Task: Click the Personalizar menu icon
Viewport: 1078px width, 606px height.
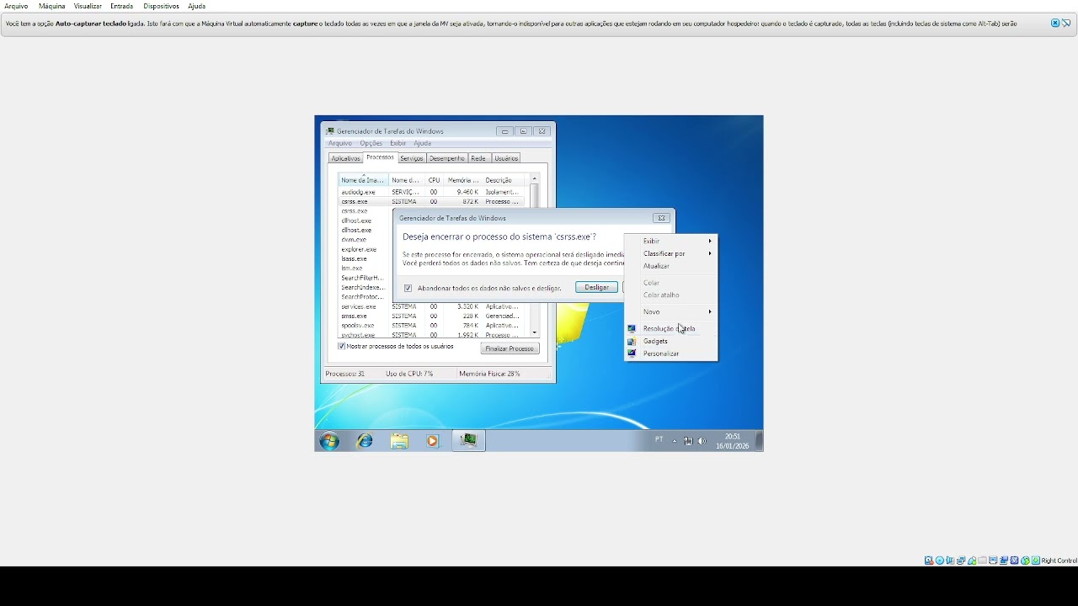Action: tap(632, 353)
